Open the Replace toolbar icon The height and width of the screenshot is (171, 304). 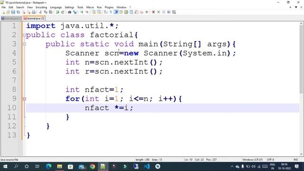coord(75,12)
